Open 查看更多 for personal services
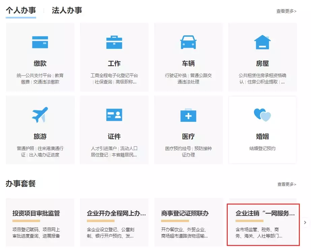This screenshot has height=250, width=311. click(x=286, y=11)
